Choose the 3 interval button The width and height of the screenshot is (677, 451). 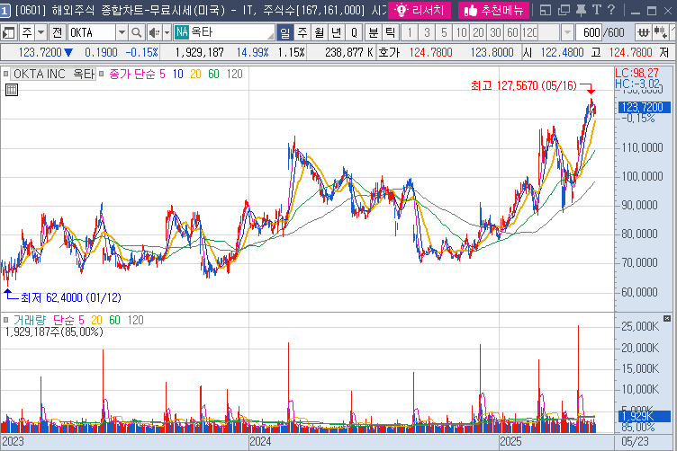pyautogui.click(x=427, y=32)
